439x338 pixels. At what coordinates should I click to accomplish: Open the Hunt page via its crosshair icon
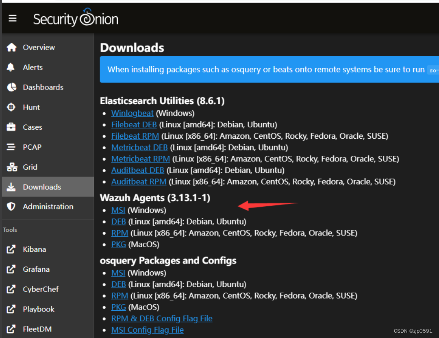point(12,107)
